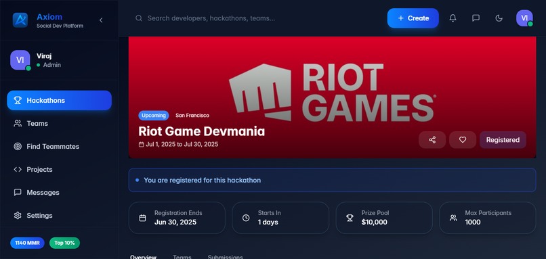Screen dimensions: 546x259
Task: Click the San Francisco location label
Action: (192, 116)
